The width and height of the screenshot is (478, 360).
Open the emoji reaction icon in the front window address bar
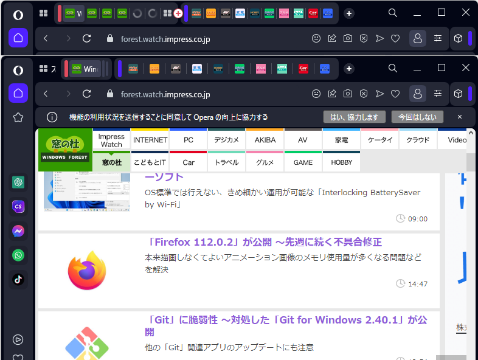point(316,94)
